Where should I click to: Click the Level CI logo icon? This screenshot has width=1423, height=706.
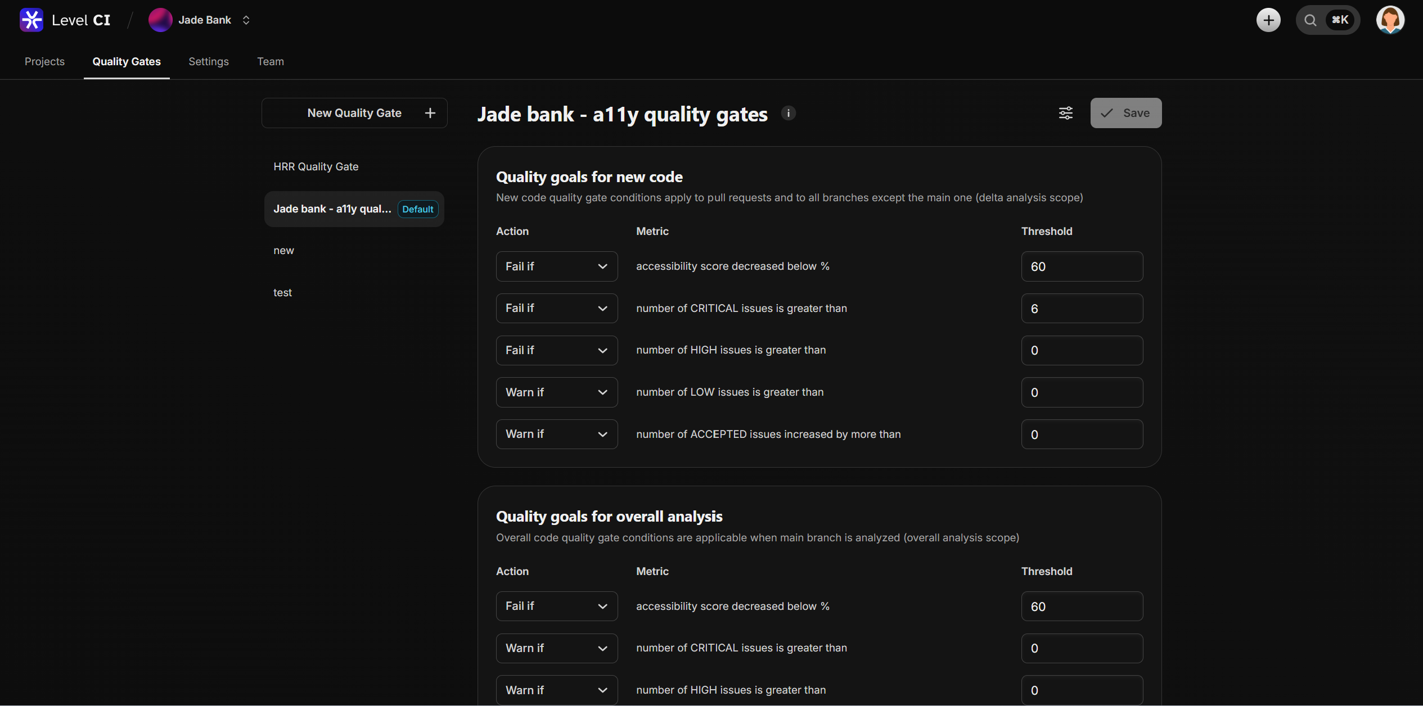(31, 20)
